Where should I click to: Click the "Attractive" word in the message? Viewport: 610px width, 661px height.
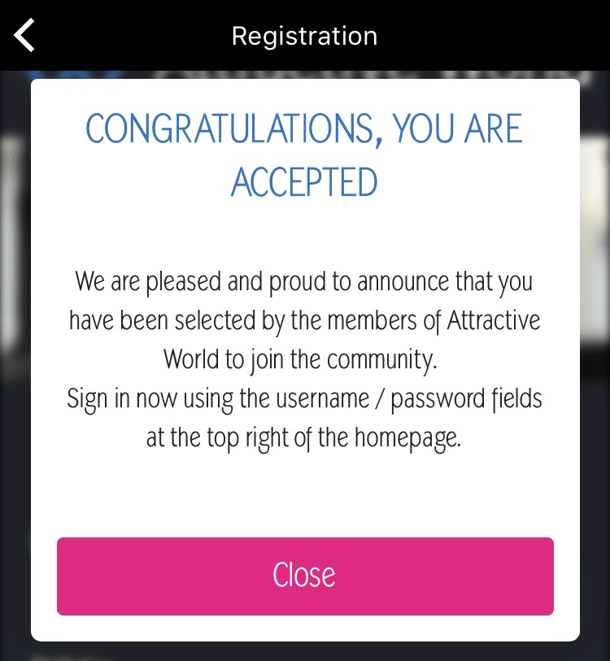coord(494,321)
